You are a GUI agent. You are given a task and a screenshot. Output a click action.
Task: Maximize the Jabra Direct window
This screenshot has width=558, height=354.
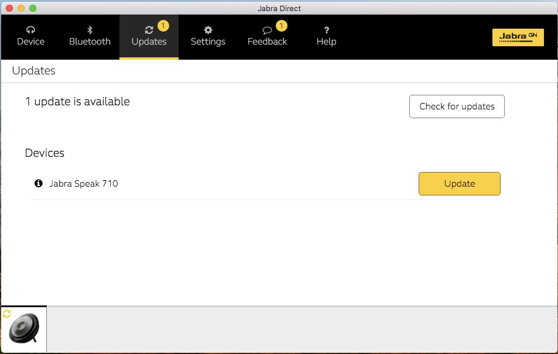point(33,8)
